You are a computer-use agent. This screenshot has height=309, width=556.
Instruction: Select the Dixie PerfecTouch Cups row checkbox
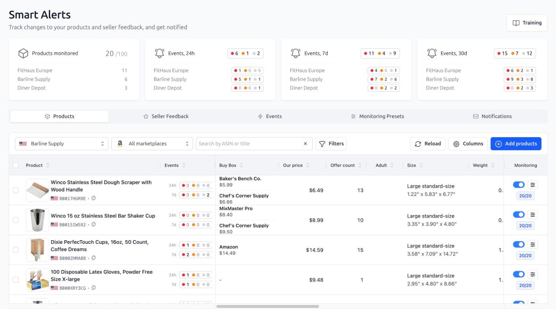coord(16,250)
